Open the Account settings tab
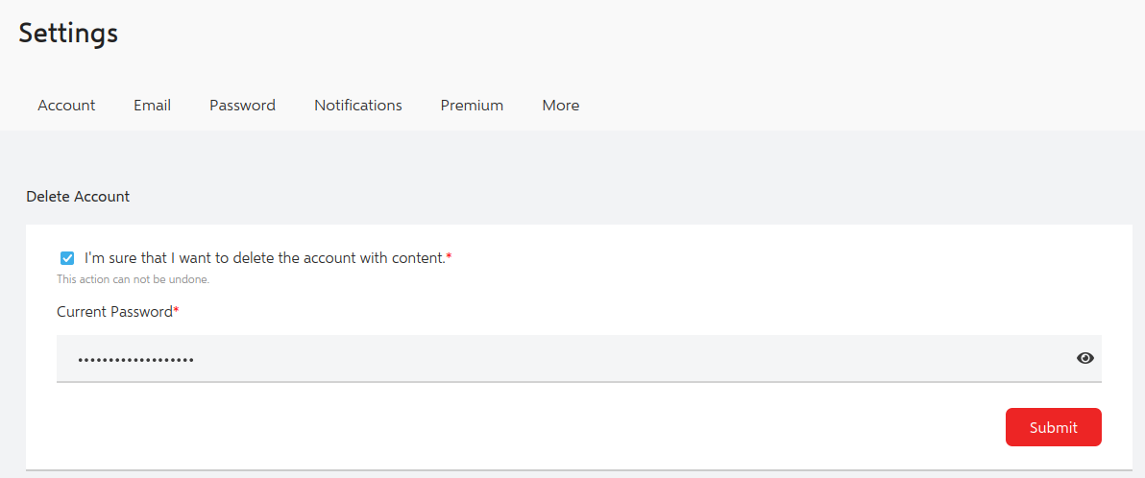The image size is (1145, 478). pos(66,105)
